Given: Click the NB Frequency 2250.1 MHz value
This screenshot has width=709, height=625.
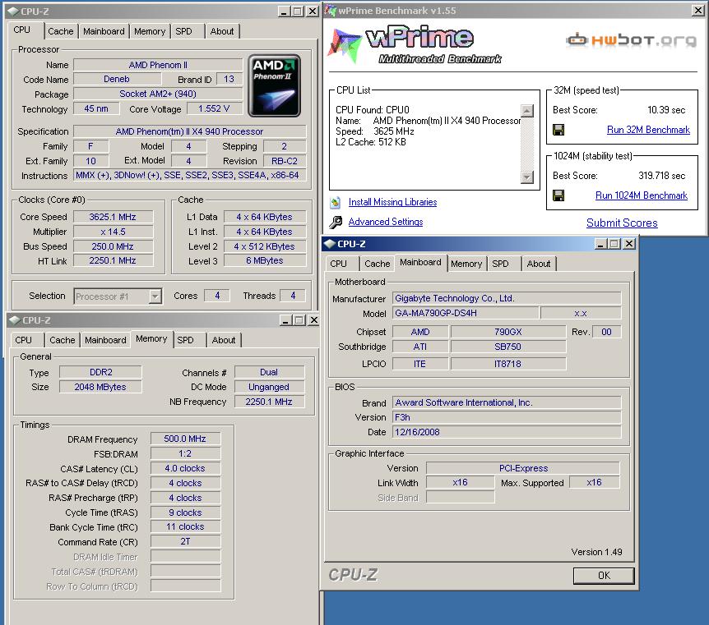Looking at the screenshot, I should click(x=269, y=402).
